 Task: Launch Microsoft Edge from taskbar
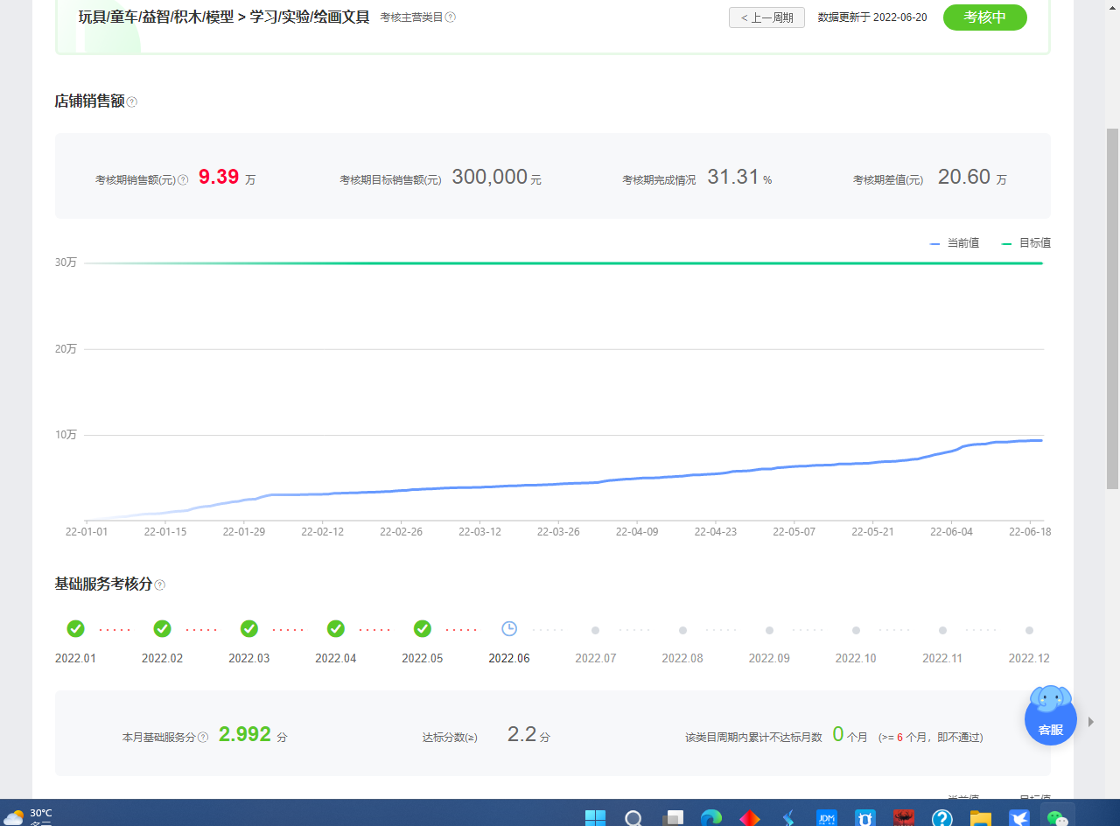click(x=711, y=818)
